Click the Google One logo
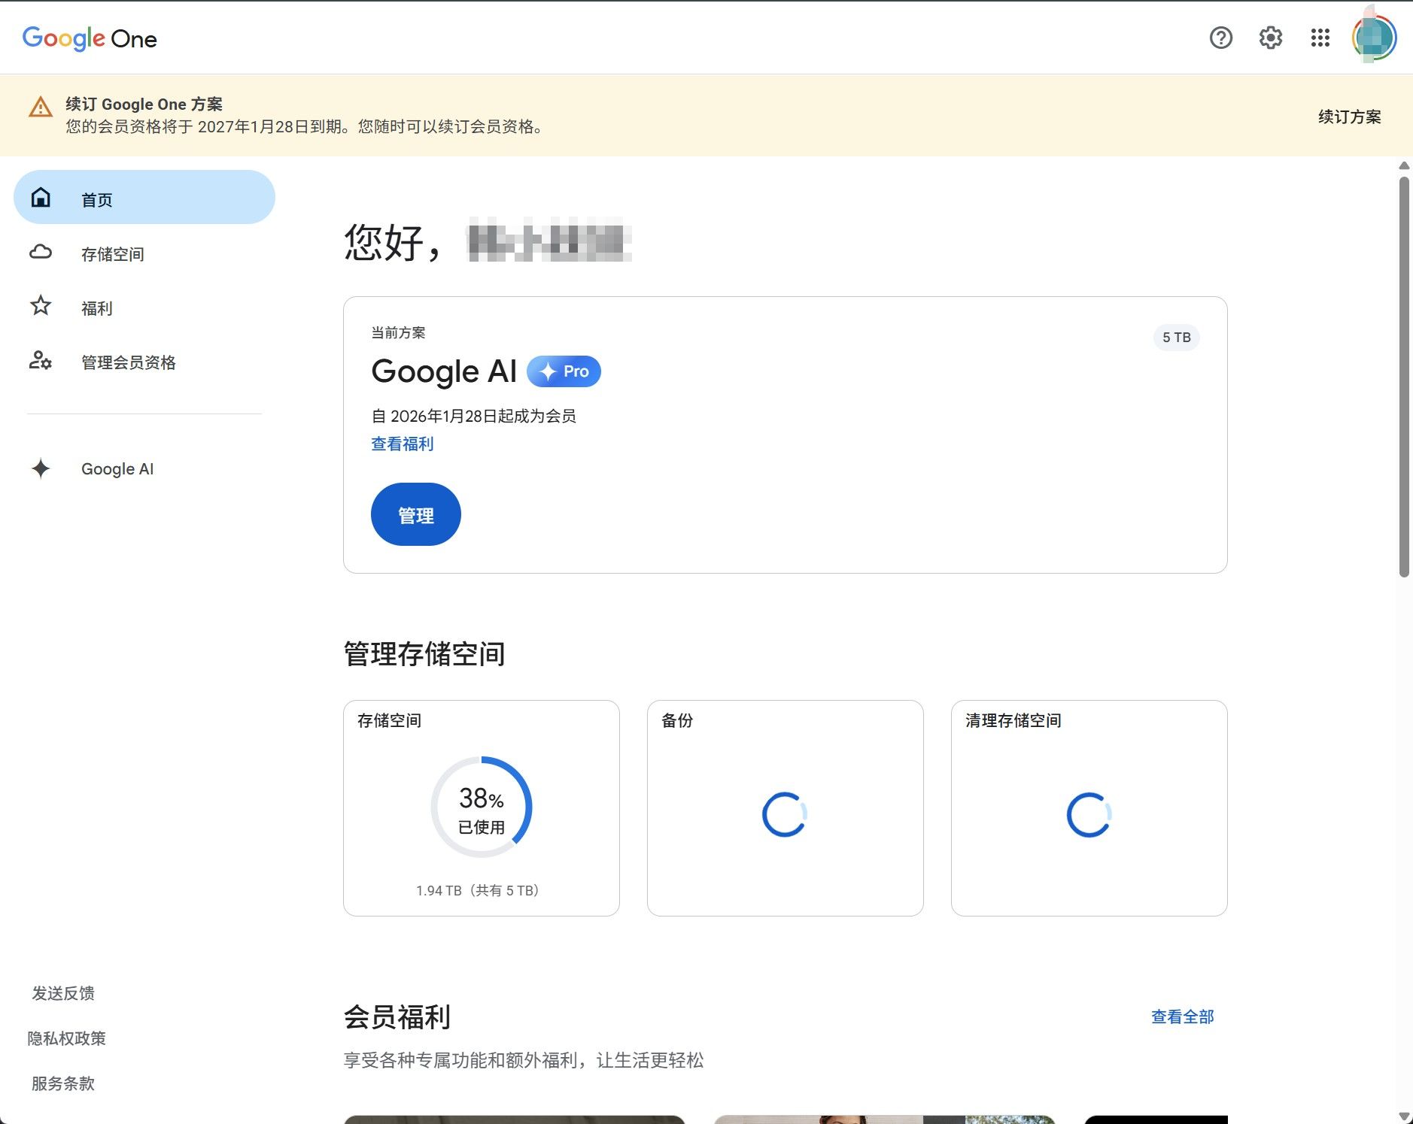Screen dimensions: 1413x1124 click(x=90, y=38)
